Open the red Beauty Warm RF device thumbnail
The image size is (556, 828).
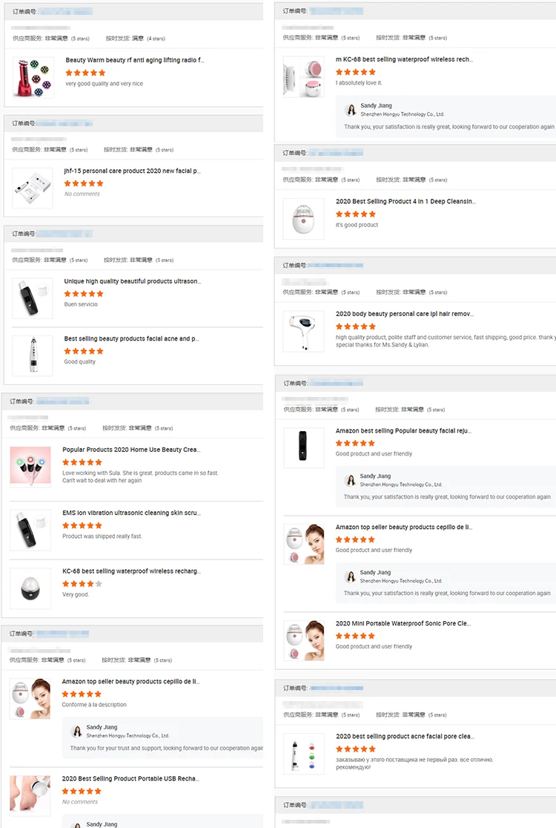pyautogui.click(x=33, y=77)
